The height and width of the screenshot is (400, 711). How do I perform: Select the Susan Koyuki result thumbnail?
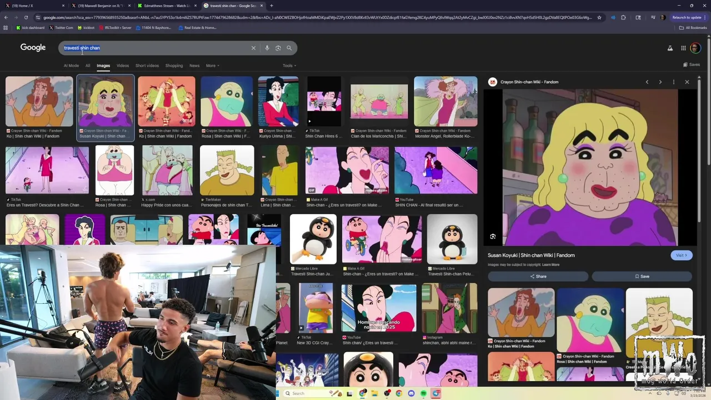106,102
